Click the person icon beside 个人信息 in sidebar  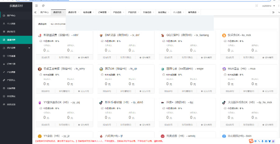point(4,24)
